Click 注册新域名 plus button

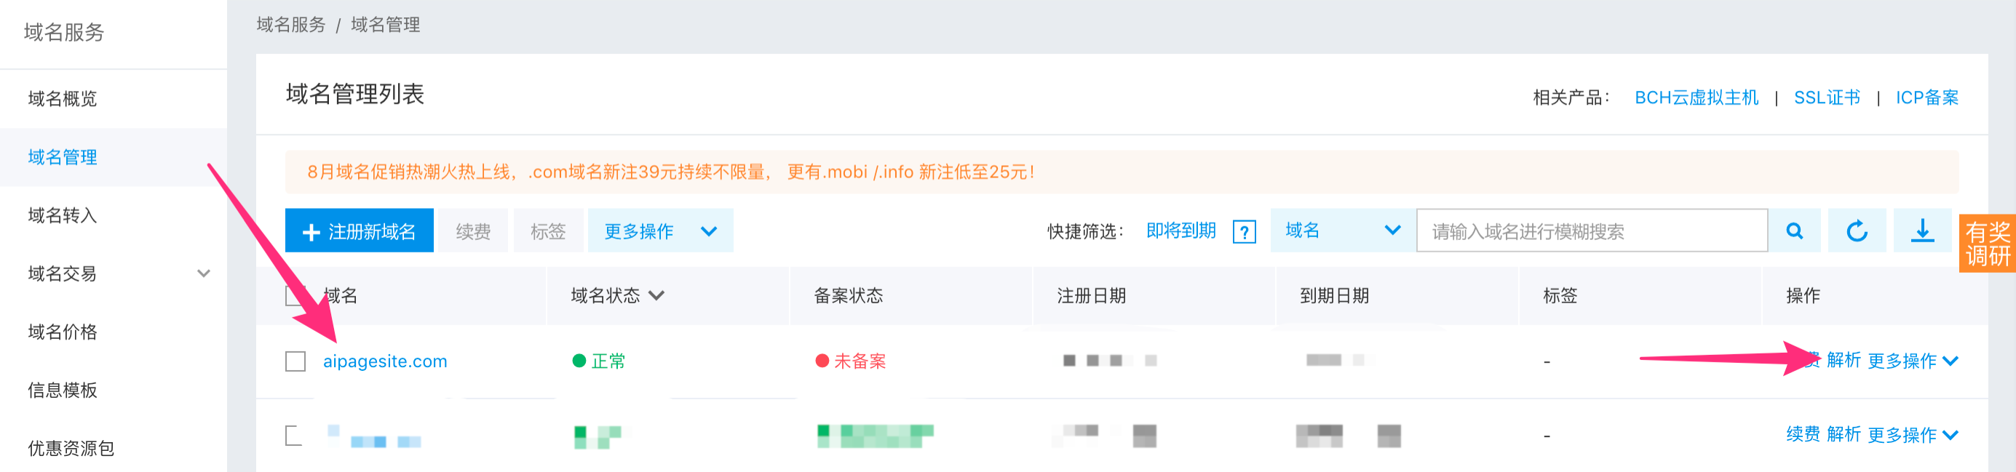coord(360,231)
